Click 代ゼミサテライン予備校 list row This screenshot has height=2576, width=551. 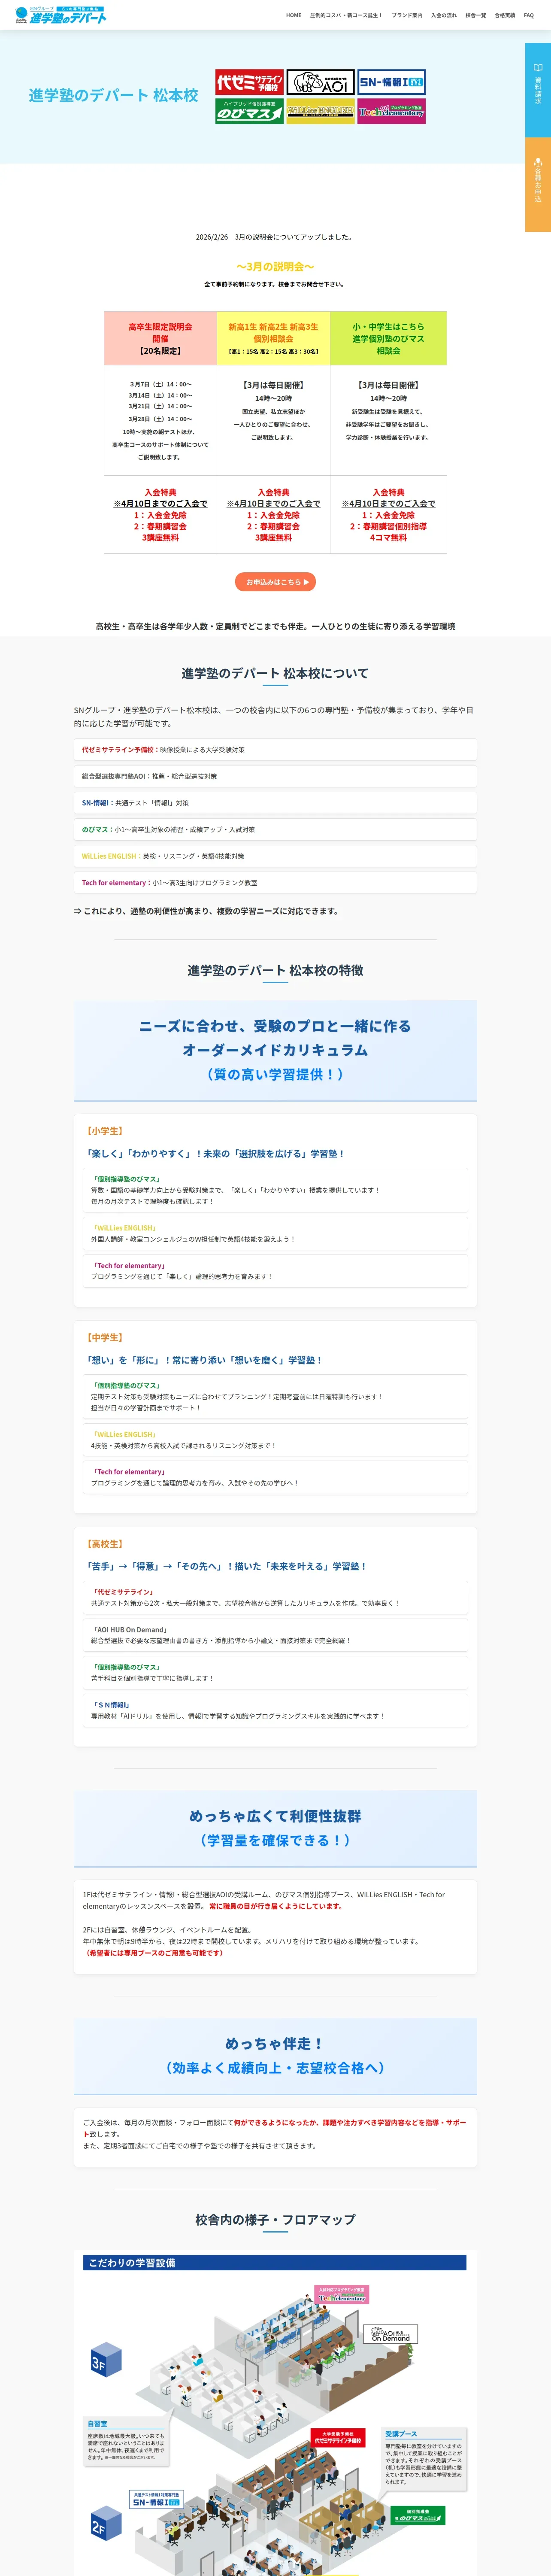pos(275,749)
